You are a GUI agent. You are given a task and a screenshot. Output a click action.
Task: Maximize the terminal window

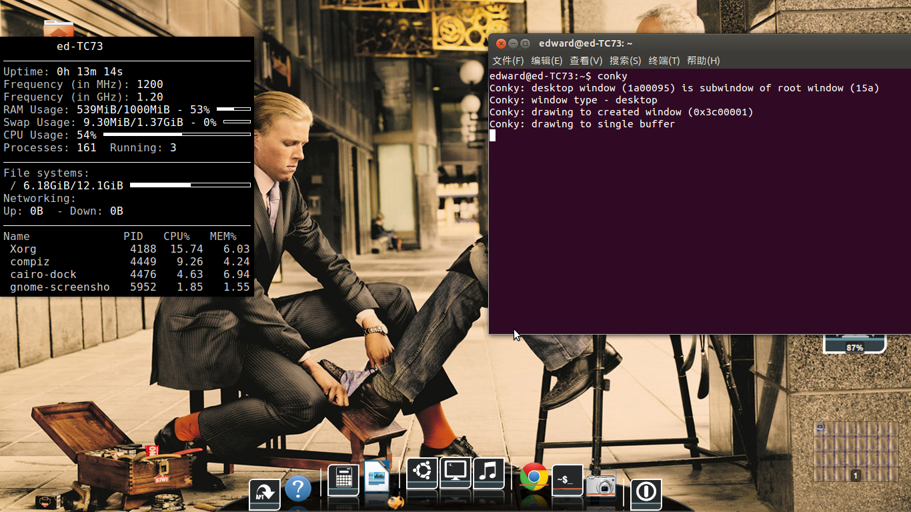tap(525, 43)
